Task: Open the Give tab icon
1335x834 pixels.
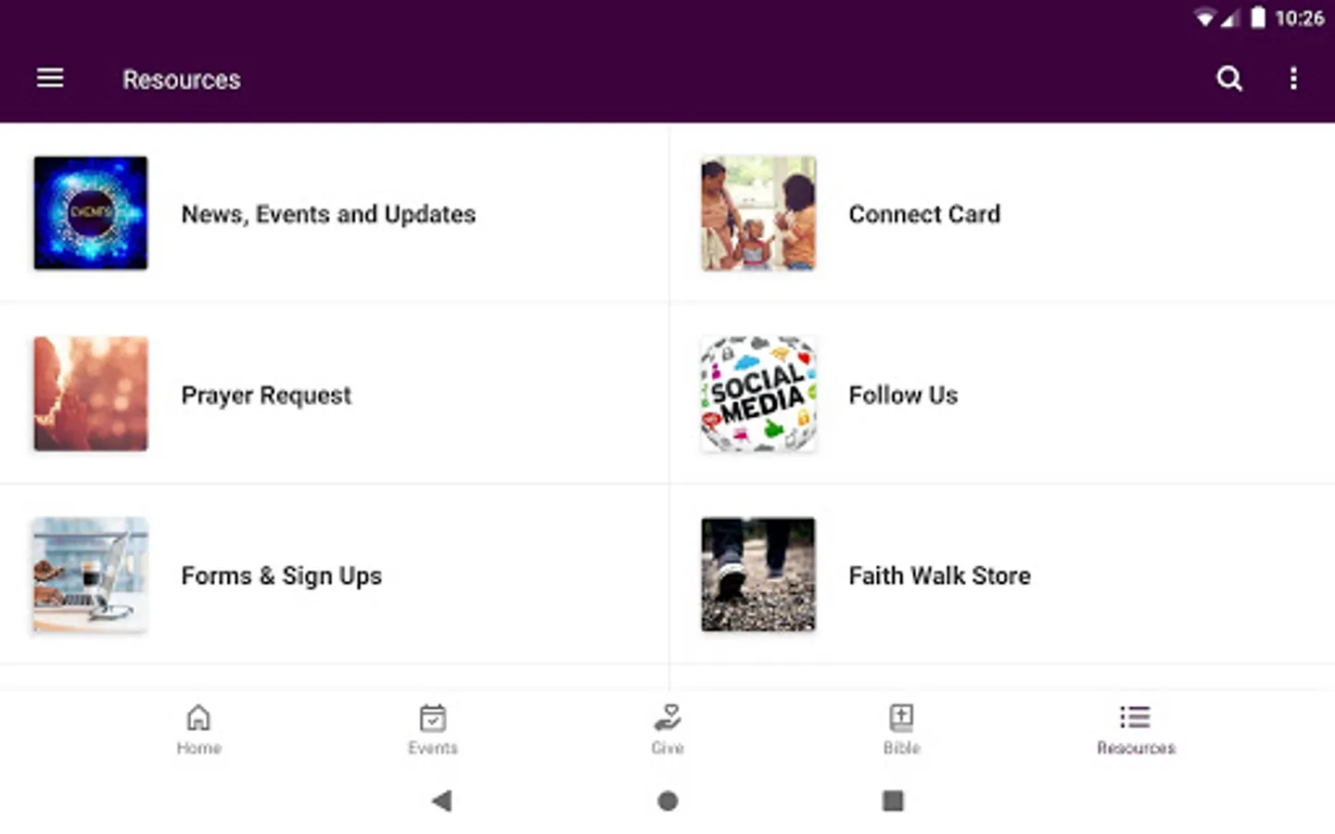Action: click(667, 718)
